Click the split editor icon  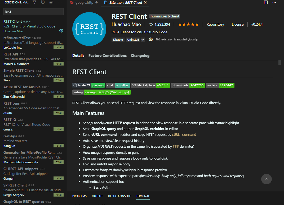pos(266,2)
